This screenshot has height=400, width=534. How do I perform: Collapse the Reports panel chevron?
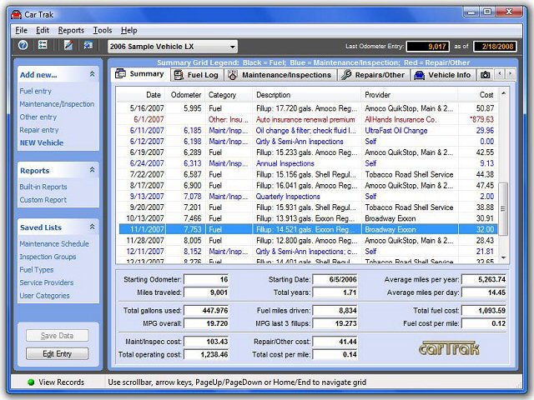pos(92,170)
